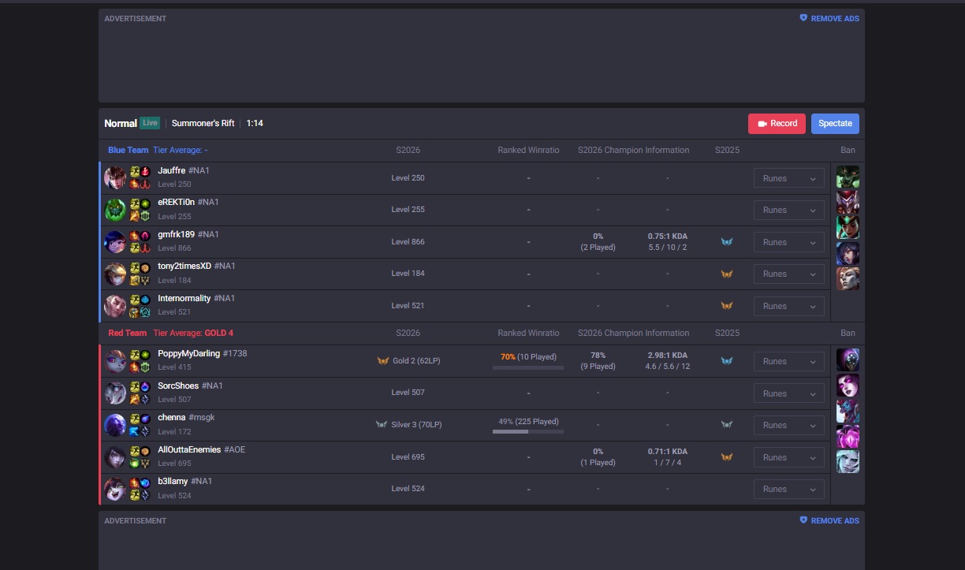Click the last Blue Team banned champion
Viewport: 965px width, 570px height.
(x=848, y=278)
